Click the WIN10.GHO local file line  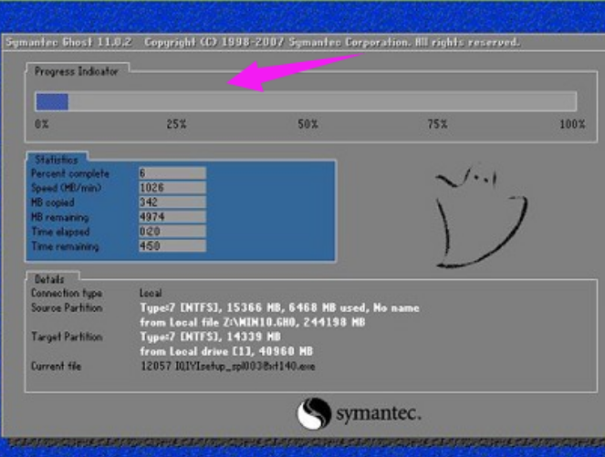(x=253, y=322)
